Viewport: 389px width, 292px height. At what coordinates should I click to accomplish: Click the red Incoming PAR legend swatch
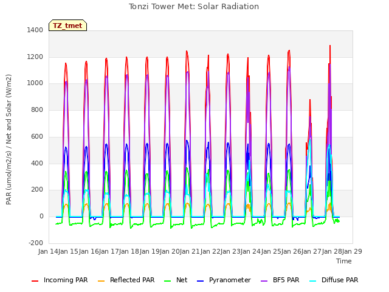[35, 281]
